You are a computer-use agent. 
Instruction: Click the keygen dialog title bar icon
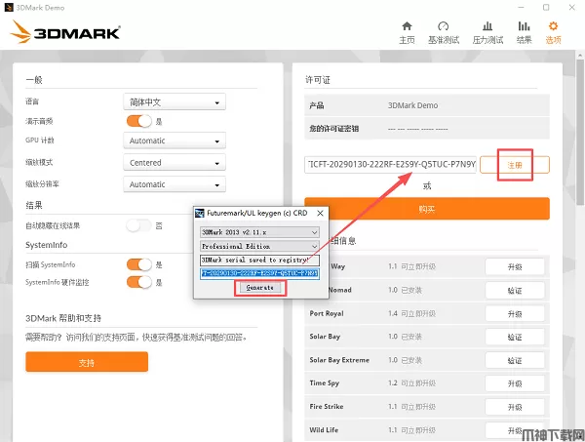point(200,213)
